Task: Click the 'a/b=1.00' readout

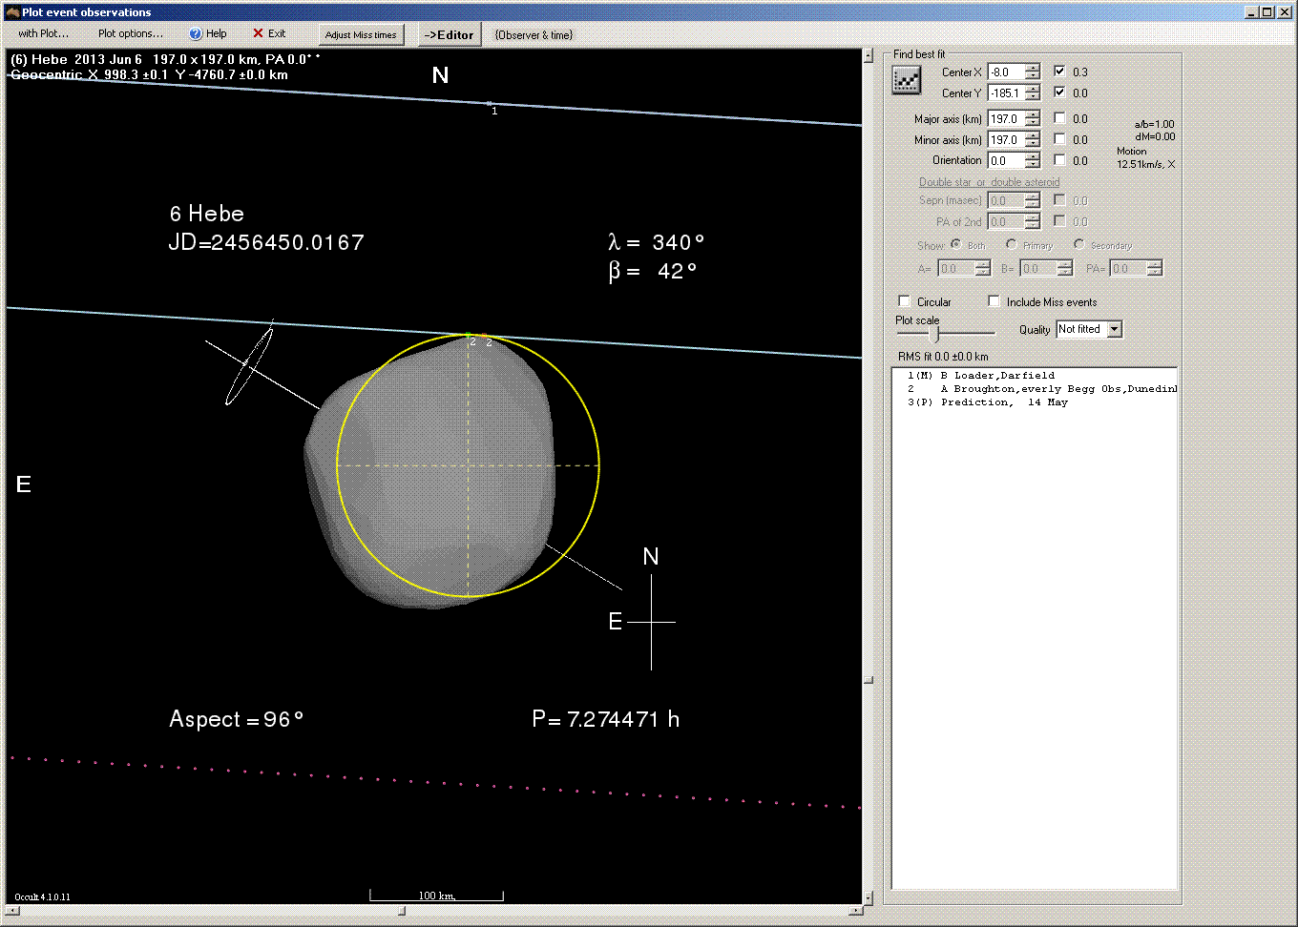Action: (1155, 124)
